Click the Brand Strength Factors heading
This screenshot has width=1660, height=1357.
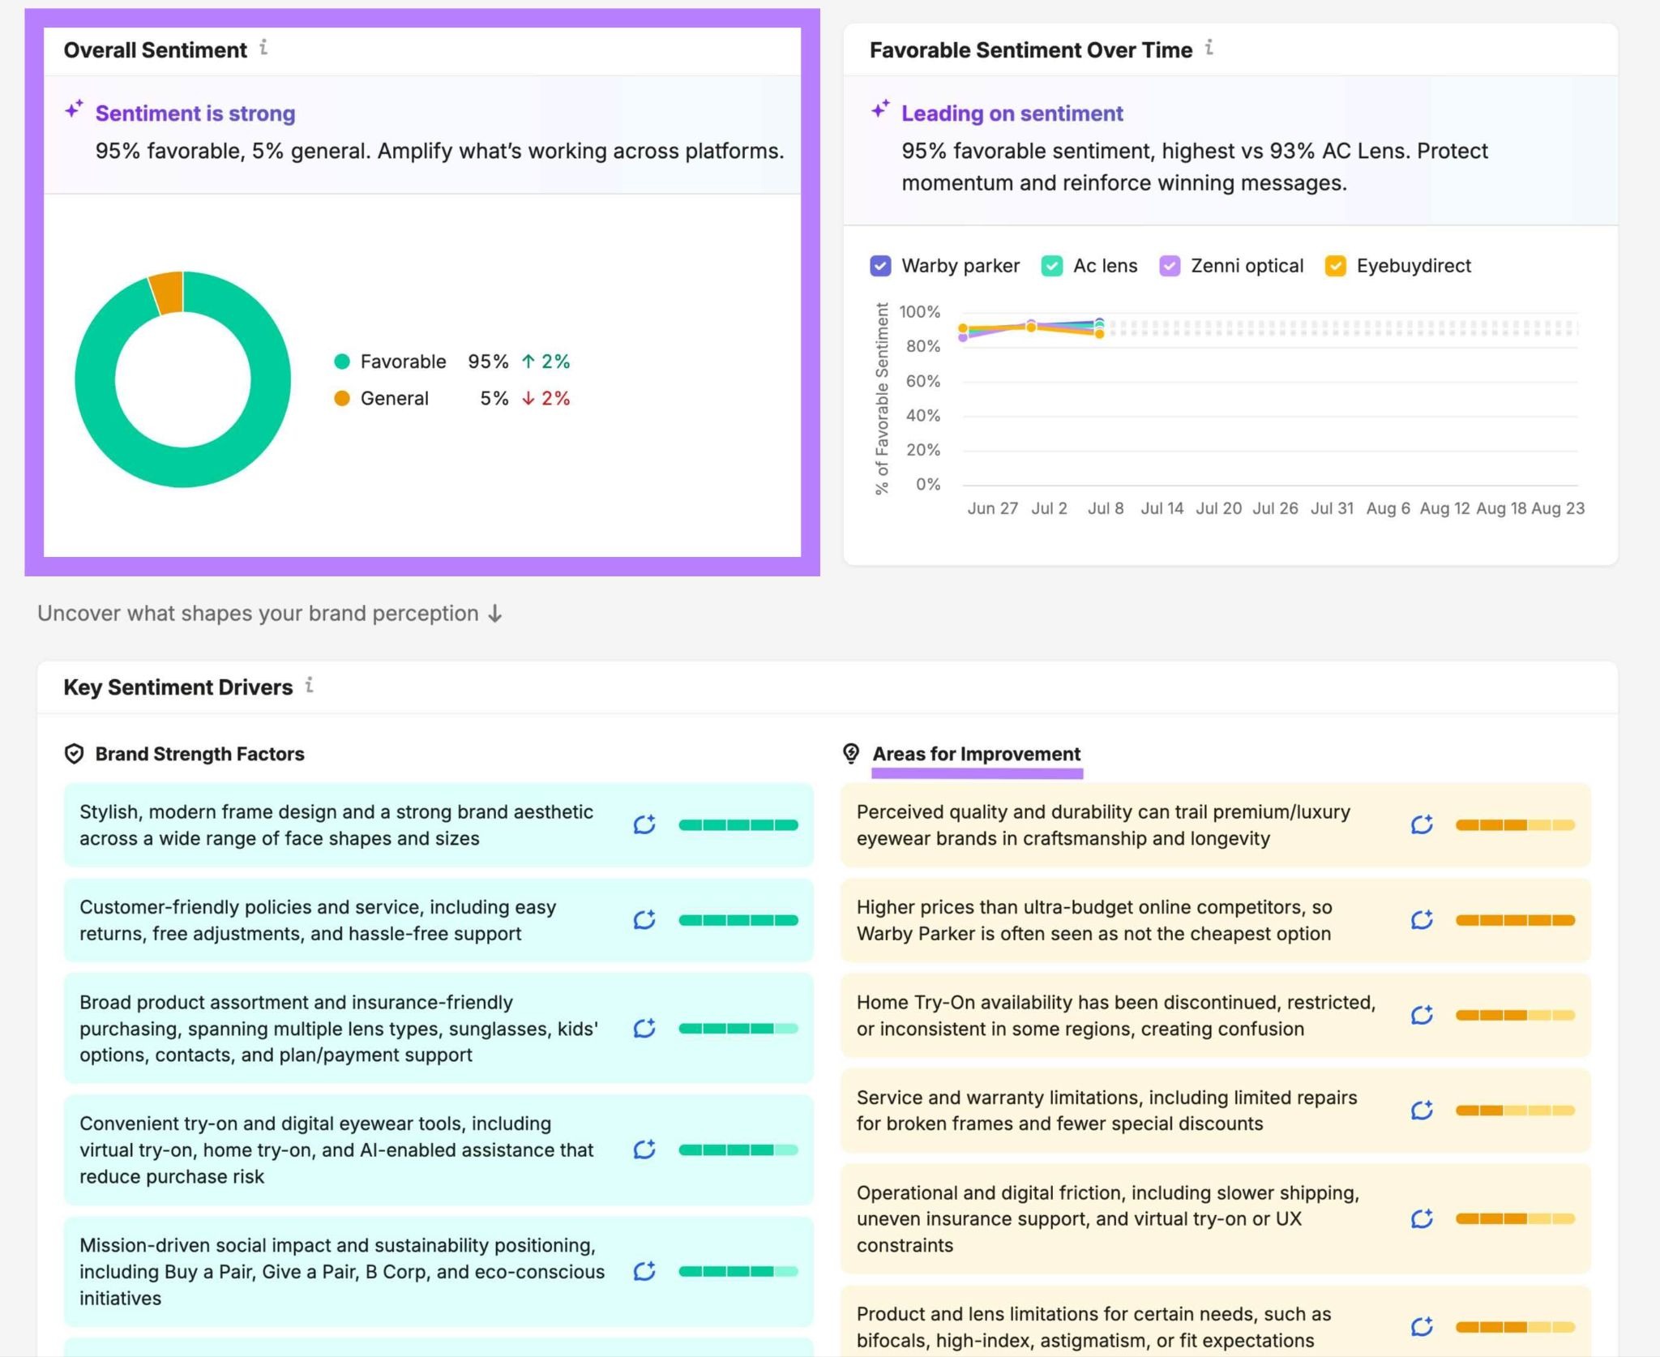coord(199,754)
